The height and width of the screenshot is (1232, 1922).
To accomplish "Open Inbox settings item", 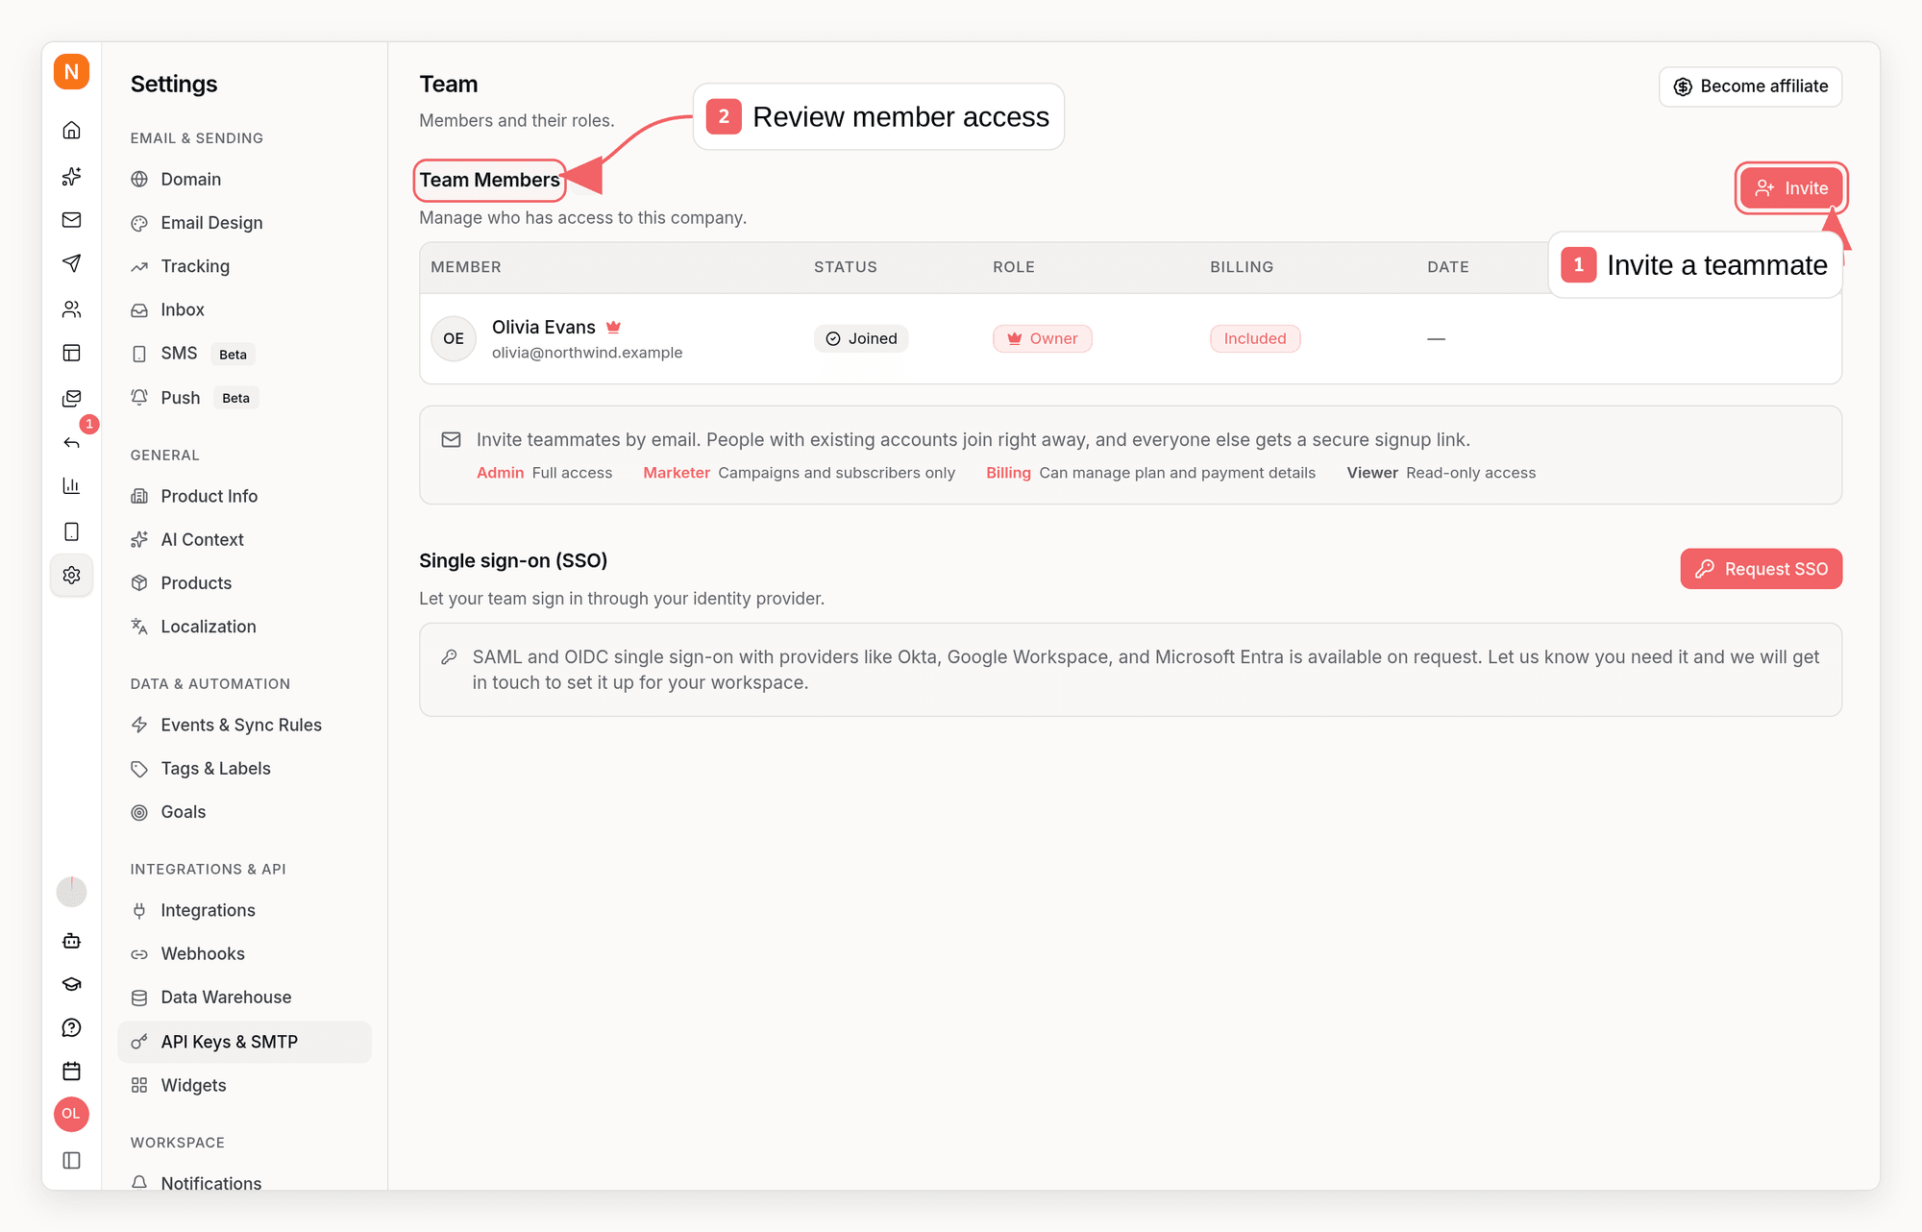I will pyautogui.click(x=244, y=309).
